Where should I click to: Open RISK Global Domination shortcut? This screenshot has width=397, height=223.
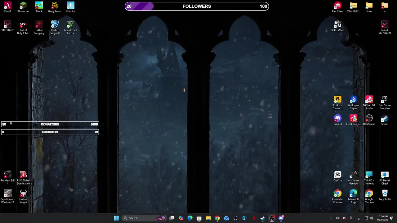coord(23,178)
